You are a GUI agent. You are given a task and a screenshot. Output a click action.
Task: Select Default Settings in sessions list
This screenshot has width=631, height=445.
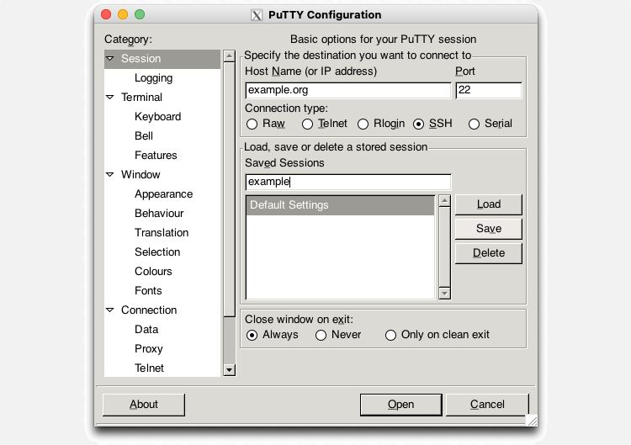click(340, 205)
